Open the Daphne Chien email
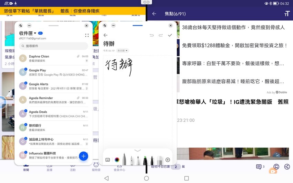The height and width of the screenshot is (183, 293). [x=53, y=58]
